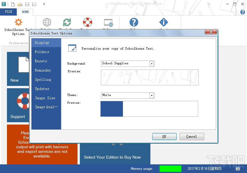Click the New tile on start page
247x173 pixels.
[x=18, y=69]
